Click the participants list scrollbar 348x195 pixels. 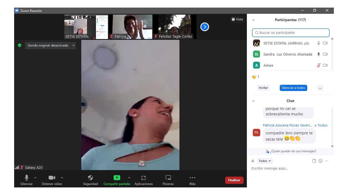[x=332, y=54]
